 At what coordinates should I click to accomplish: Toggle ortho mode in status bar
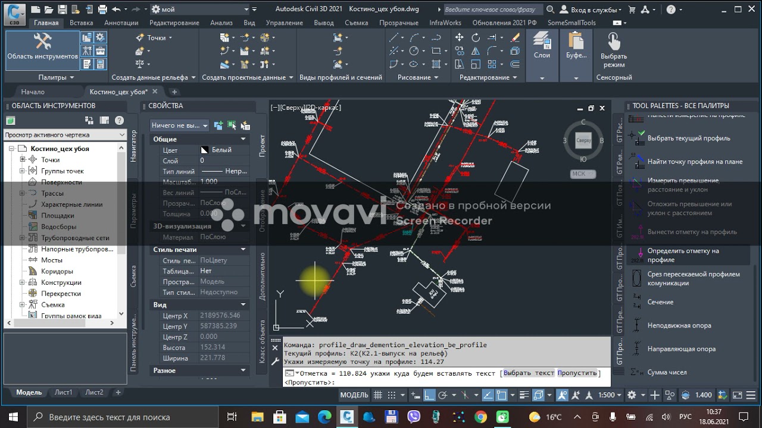tap(429, 395)
